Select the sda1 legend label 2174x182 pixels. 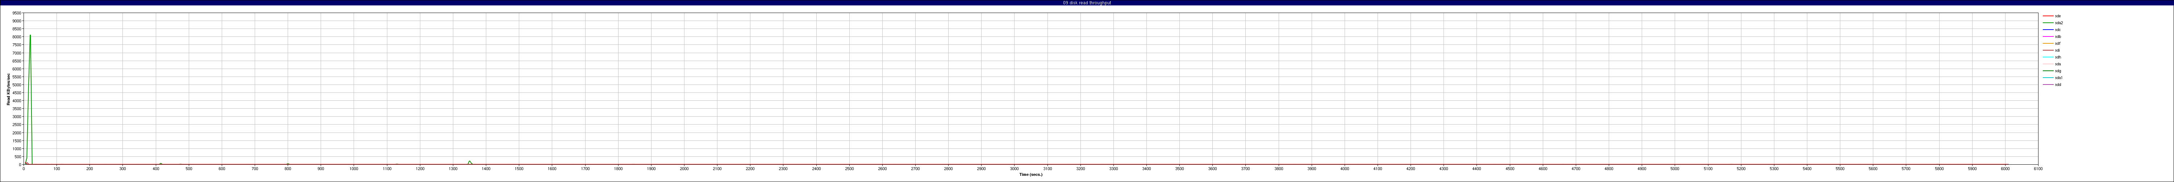pos(2058,78)
